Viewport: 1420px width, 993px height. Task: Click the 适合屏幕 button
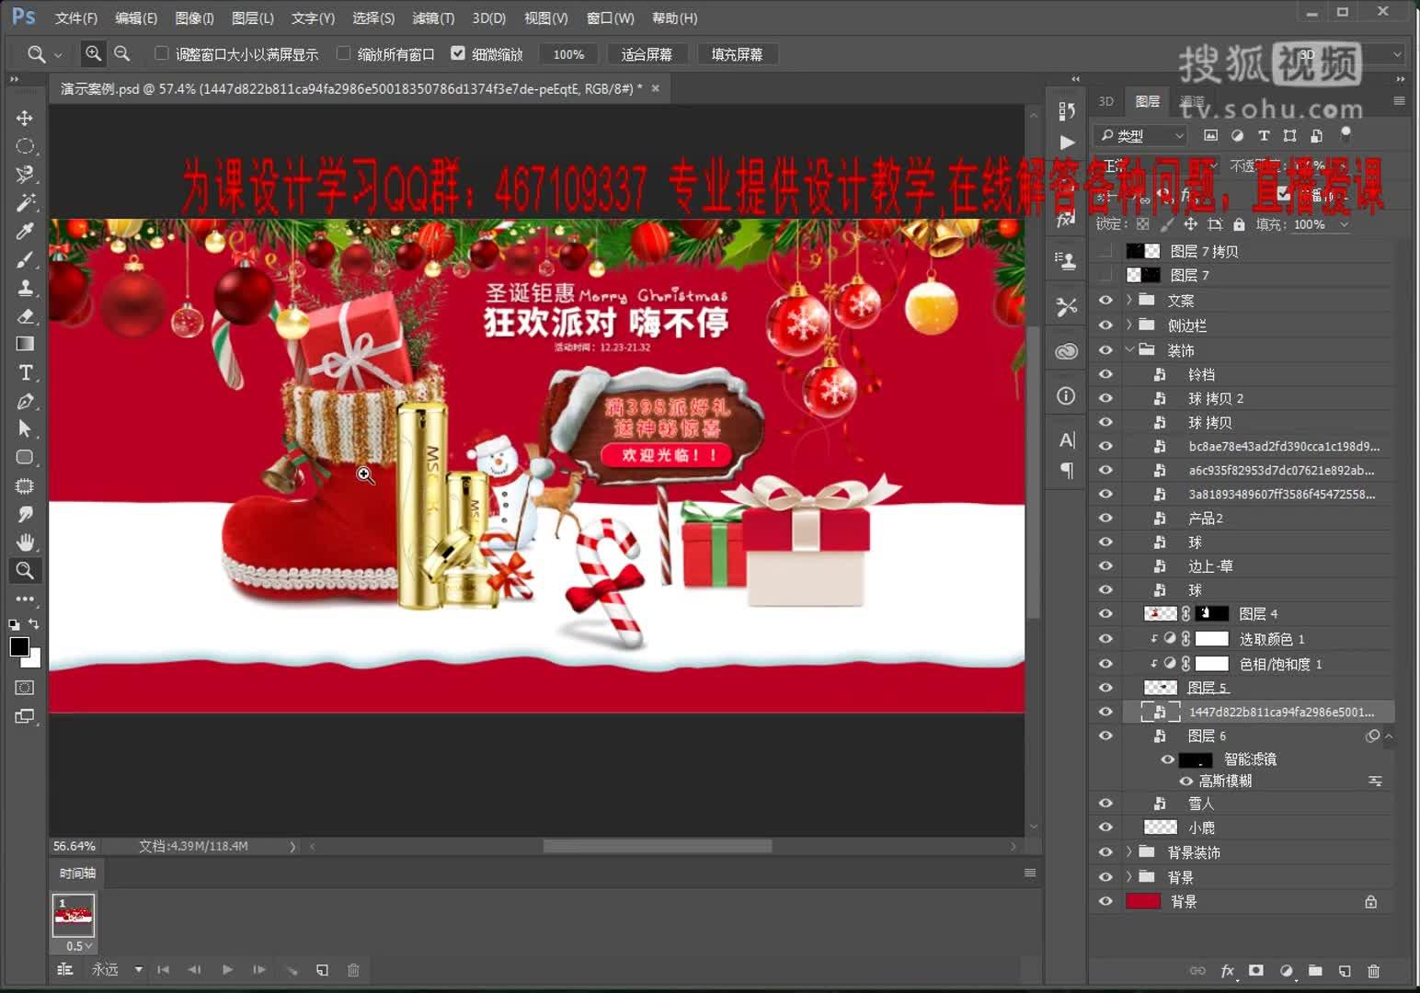coord(647,53)
